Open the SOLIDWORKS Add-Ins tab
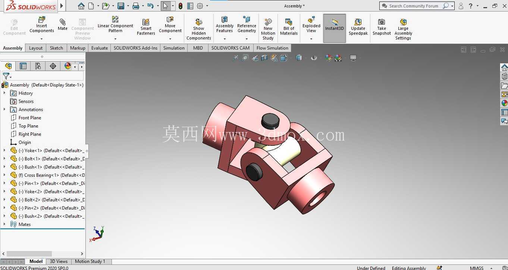 (135, 48)
